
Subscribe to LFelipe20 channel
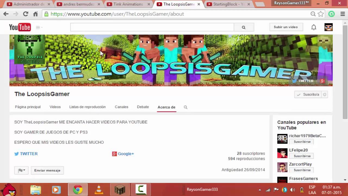[x=302, y=156]
